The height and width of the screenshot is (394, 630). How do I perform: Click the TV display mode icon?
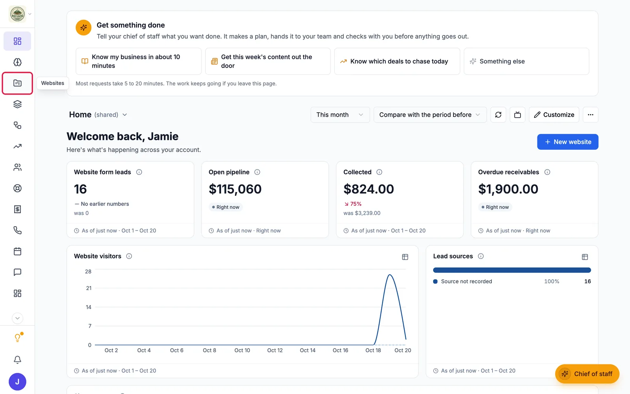(x=517, y=115)
